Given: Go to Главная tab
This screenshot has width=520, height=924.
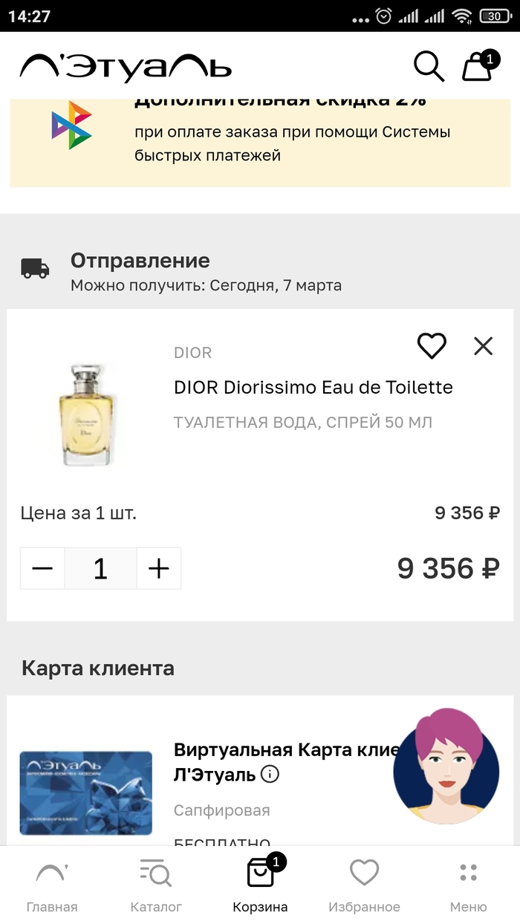Looking at the screenshot, I should 52,885.
